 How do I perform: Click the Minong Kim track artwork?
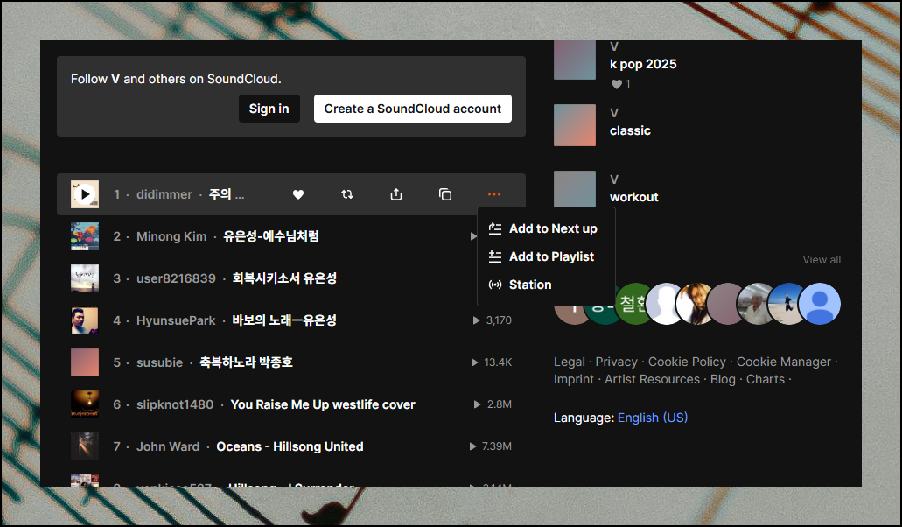(x=85, y=236)
